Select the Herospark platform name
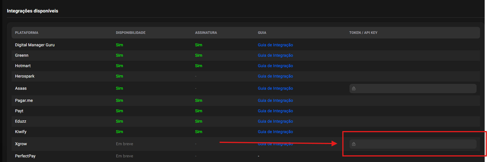 [x=25, y=76]
